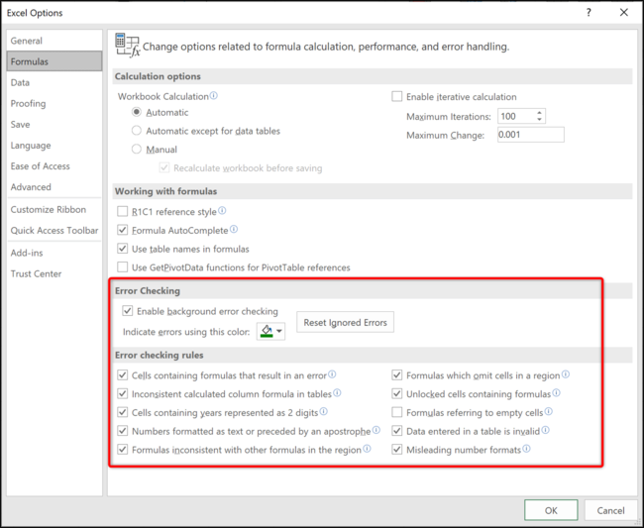Screen dimensions: 644x528
Task: Click info icon next to Workbook Calculation
Action: [x=214, y=96]
